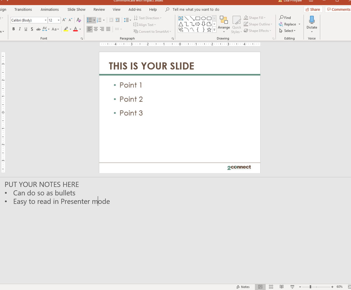Open the Add-ins tab
The image size is (351, 290).
pyautogui.click(x=135, y=9)
